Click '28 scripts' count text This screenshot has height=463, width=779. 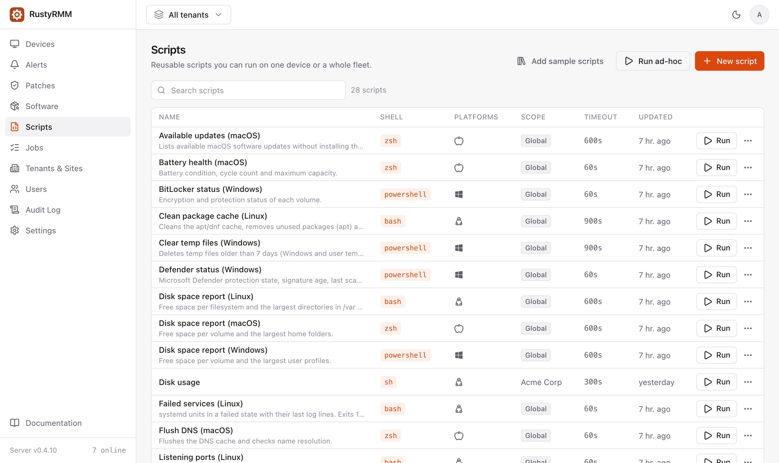(x=368, y=90)
